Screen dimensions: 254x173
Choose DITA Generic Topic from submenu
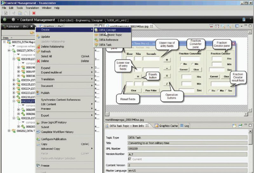pyautogui.click(x=112, y=35)
